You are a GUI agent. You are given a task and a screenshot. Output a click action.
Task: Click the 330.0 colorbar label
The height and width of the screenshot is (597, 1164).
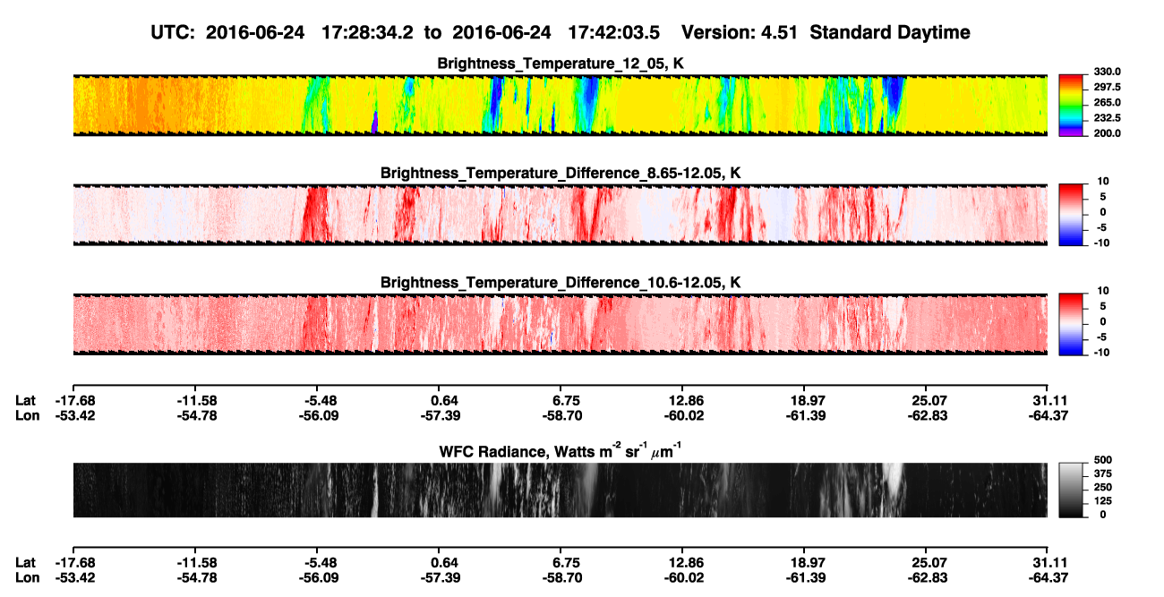point(1107,72)
